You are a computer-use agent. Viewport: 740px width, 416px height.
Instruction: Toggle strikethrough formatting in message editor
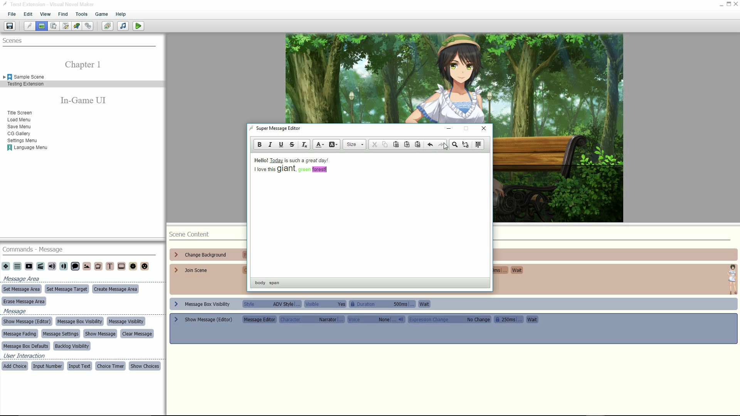click(292, 145)
